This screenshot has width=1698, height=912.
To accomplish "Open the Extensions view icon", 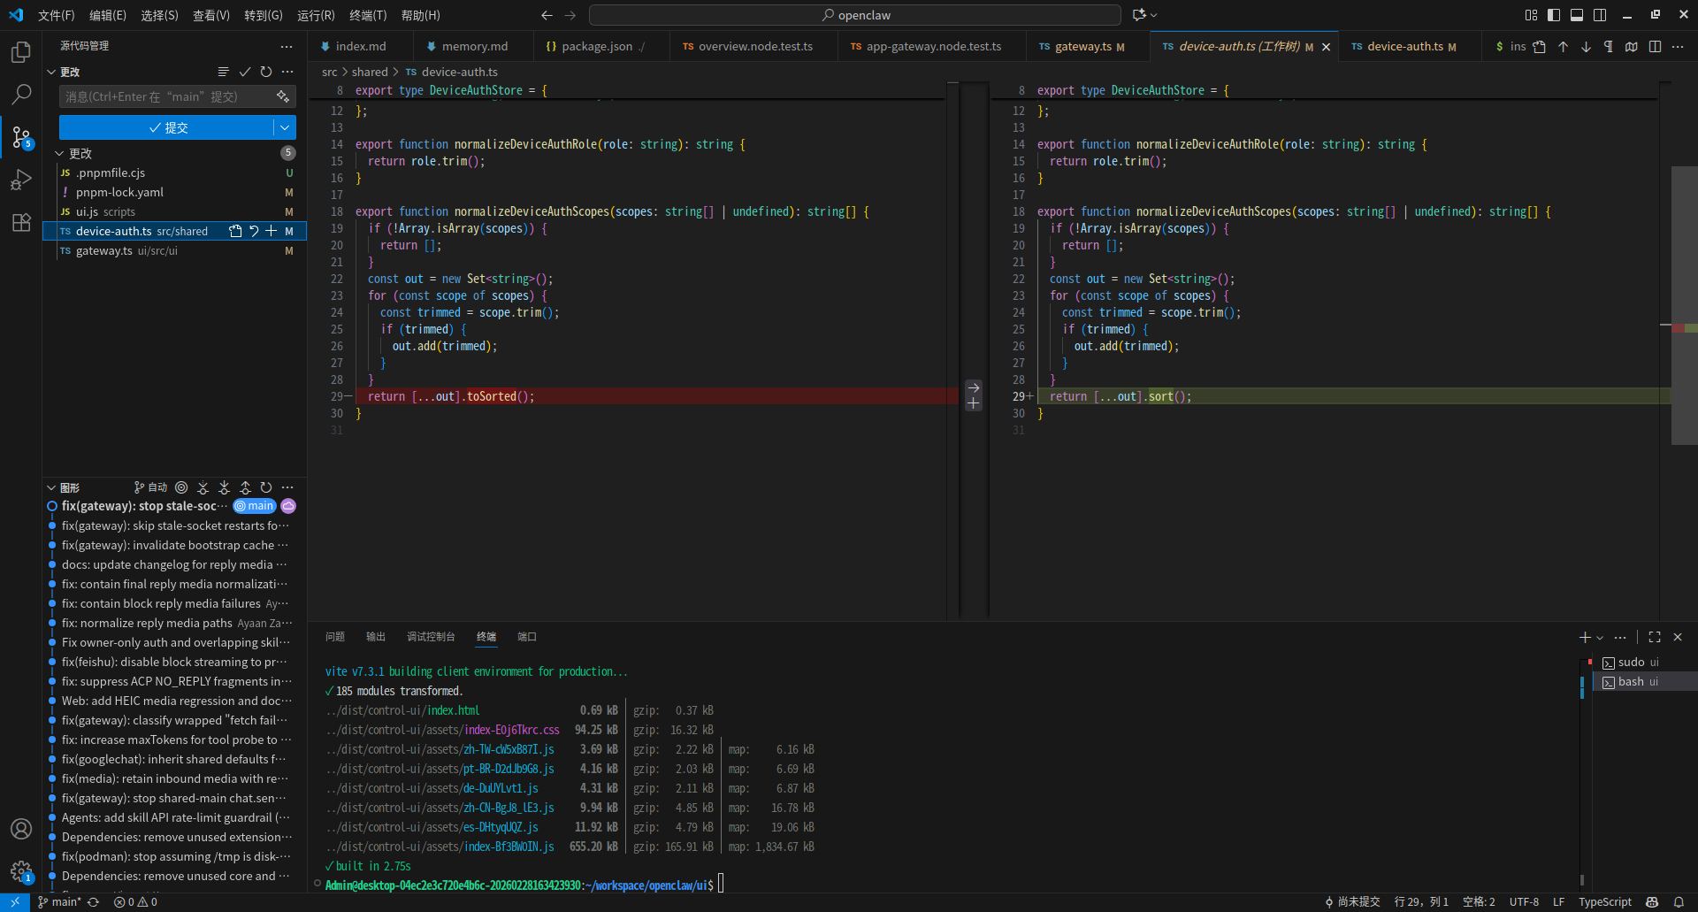I will [x=21, y=222].
